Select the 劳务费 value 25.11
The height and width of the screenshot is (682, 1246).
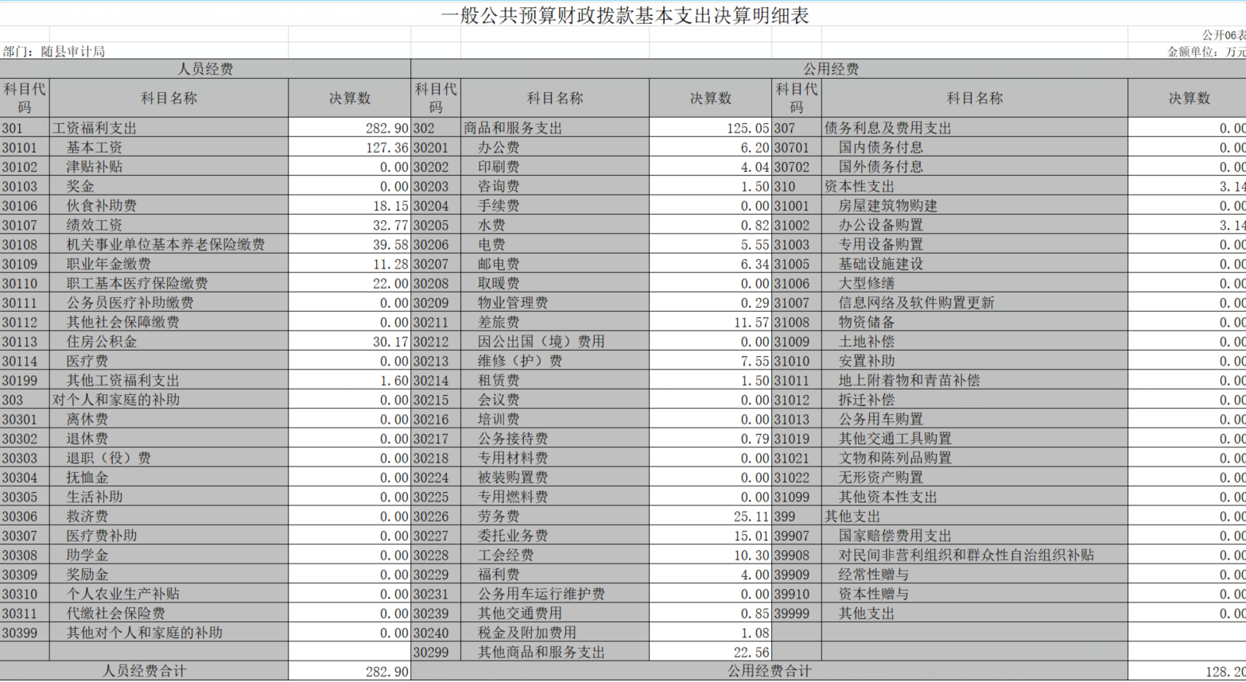click(710, 517)
